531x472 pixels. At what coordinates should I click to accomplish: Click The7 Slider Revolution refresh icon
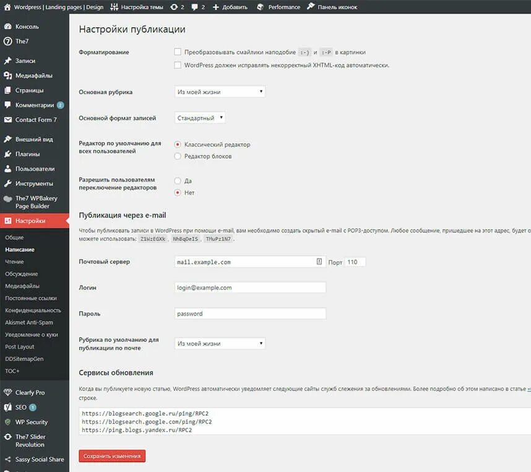point(8,437)
